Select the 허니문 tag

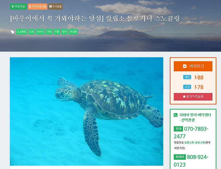click(73, 32)
